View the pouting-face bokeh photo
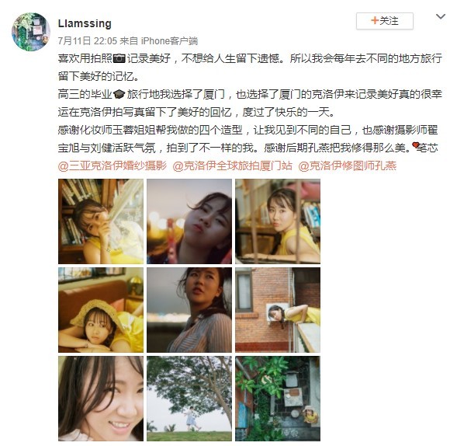This screenshot has width=457, height=446. coord(189,221)
